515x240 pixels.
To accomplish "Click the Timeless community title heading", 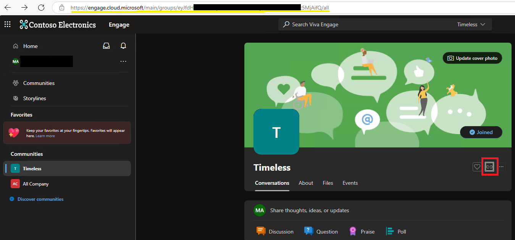I will tap(272, 168).
